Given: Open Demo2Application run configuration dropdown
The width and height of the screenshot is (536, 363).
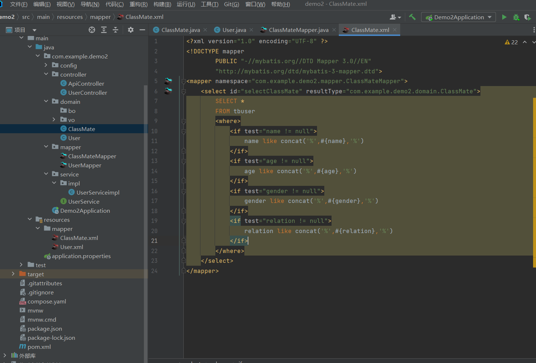Looking at the screenshot, I should point(458,17).
